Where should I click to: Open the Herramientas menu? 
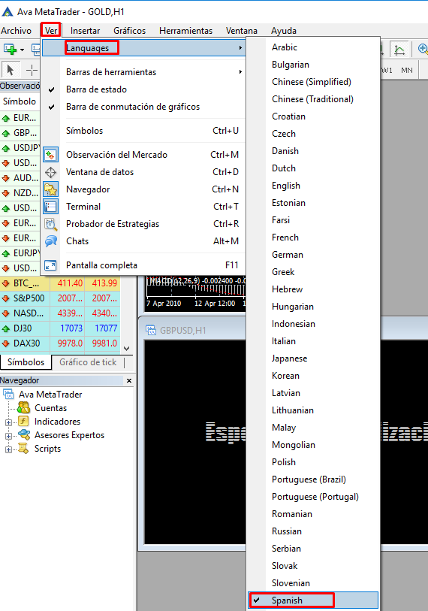pyautogui.click(x=185, y=30)
